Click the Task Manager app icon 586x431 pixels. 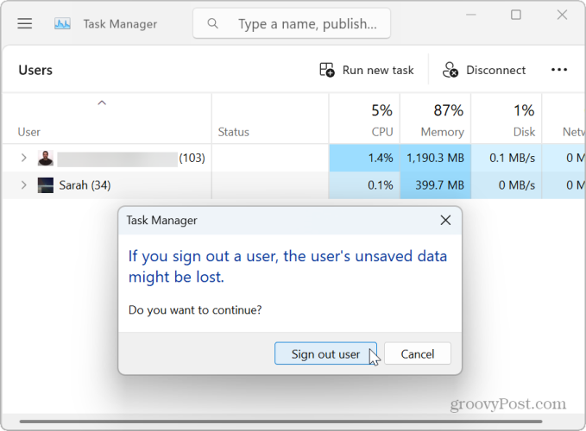[x=62, y=23]
